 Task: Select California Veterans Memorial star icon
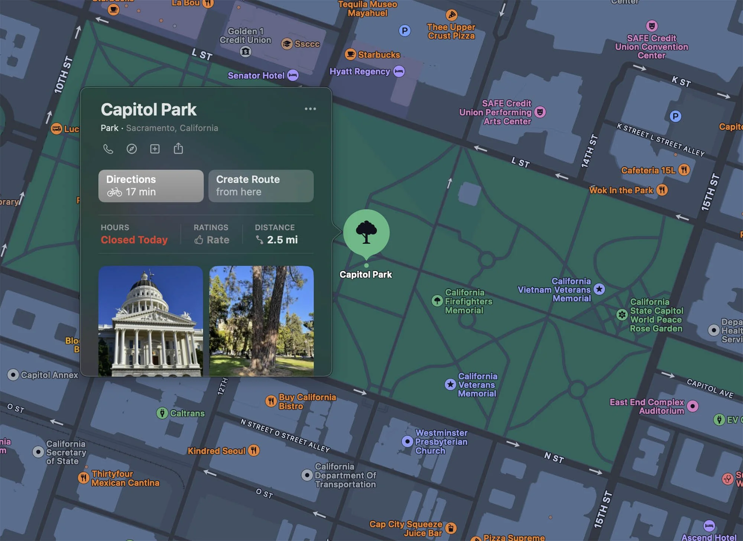[x=450, y=385]
